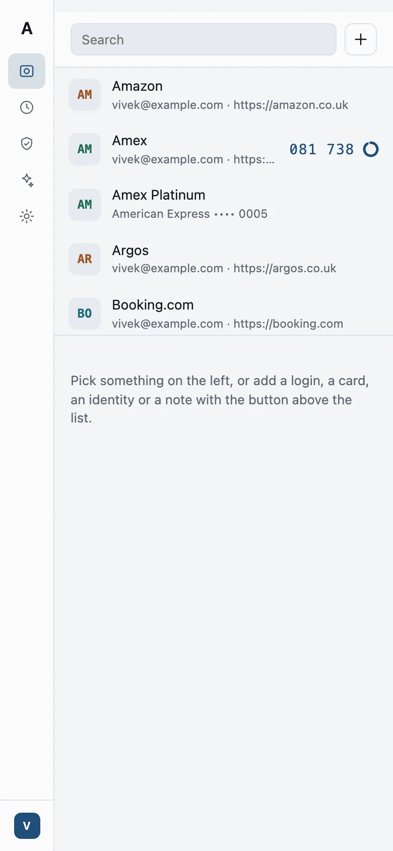
Task: Open the clock history sidebar icon
Action: coord(27,107)
